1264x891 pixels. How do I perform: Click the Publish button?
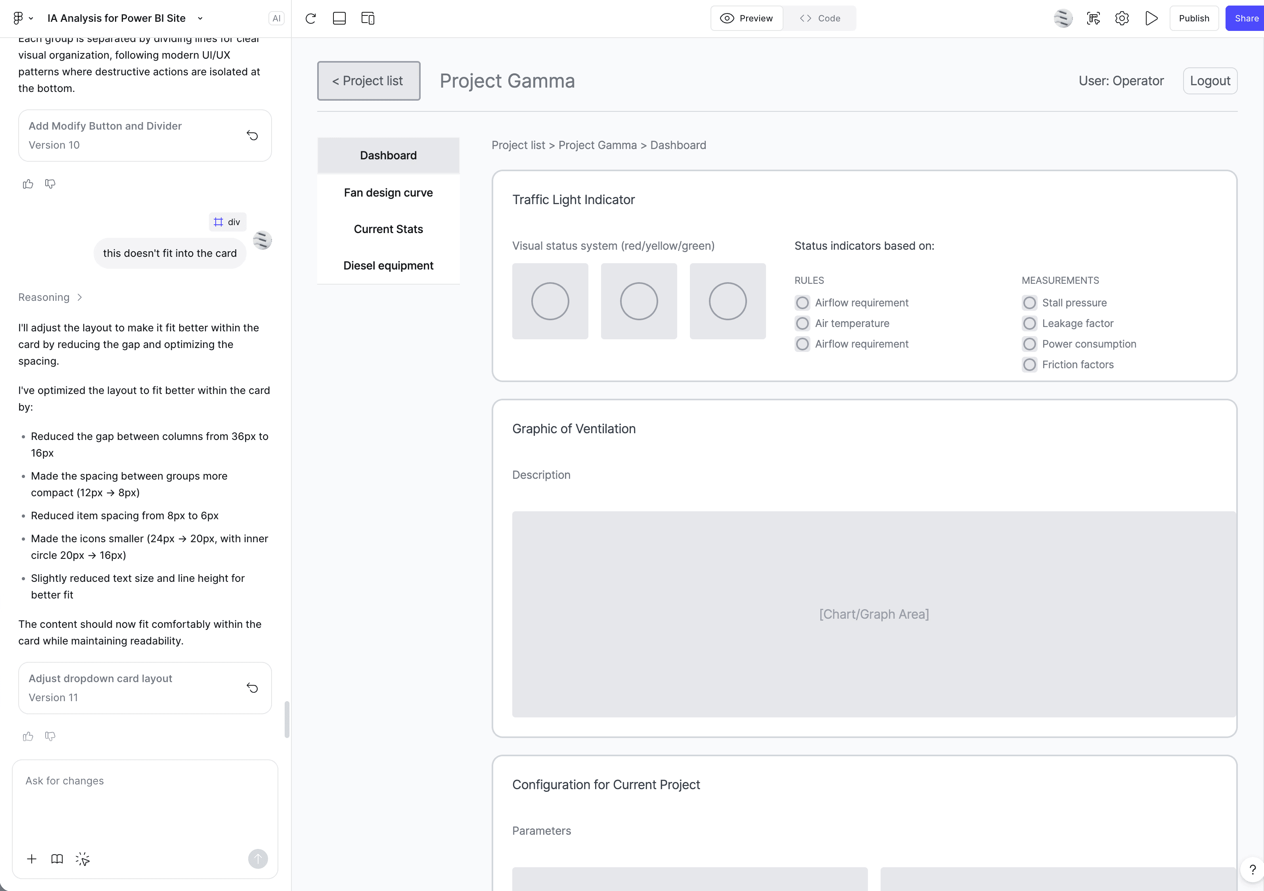1193,18
